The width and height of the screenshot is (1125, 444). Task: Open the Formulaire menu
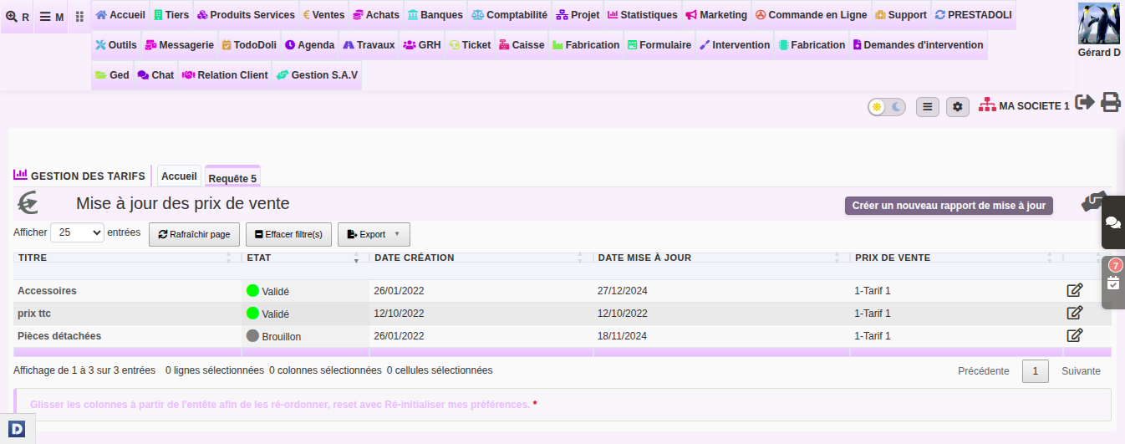(x=659, y=45)
